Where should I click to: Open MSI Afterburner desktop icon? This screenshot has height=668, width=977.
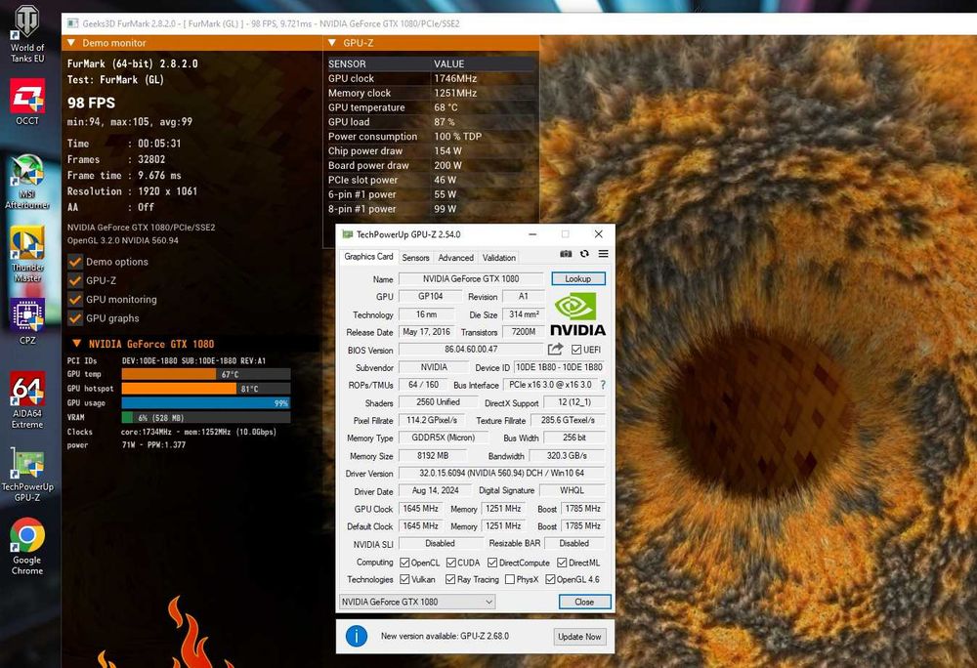pos(26,182)
